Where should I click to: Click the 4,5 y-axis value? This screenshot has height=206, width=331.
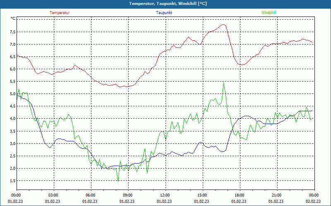tap(13, 106)
